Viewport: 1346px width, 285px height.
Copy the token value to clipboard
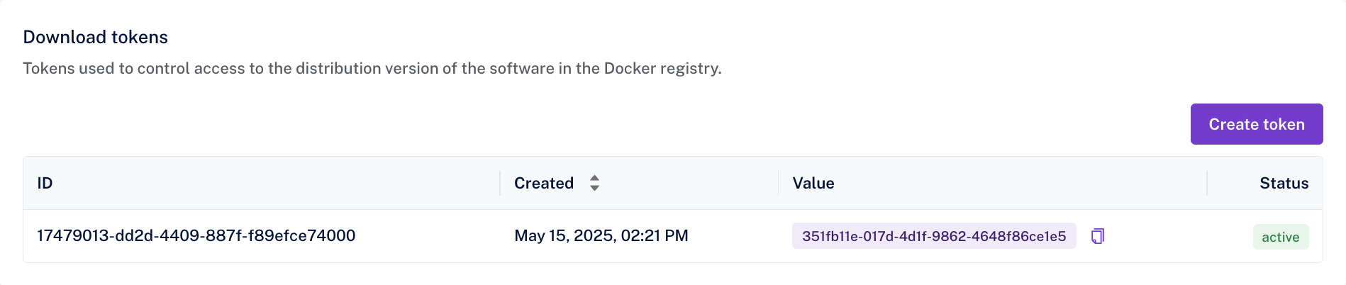pyautogui.click(x=1097, y=236)
